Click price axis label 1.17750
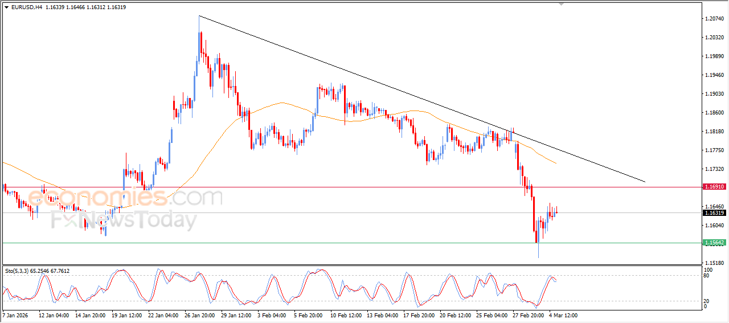729x323 pixels. pyautogui.click(x=714, y=150)
